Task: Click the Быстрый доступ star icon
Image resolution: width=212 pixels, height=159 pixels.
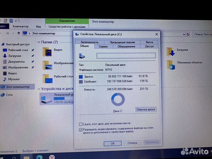Action: point(3,44)
